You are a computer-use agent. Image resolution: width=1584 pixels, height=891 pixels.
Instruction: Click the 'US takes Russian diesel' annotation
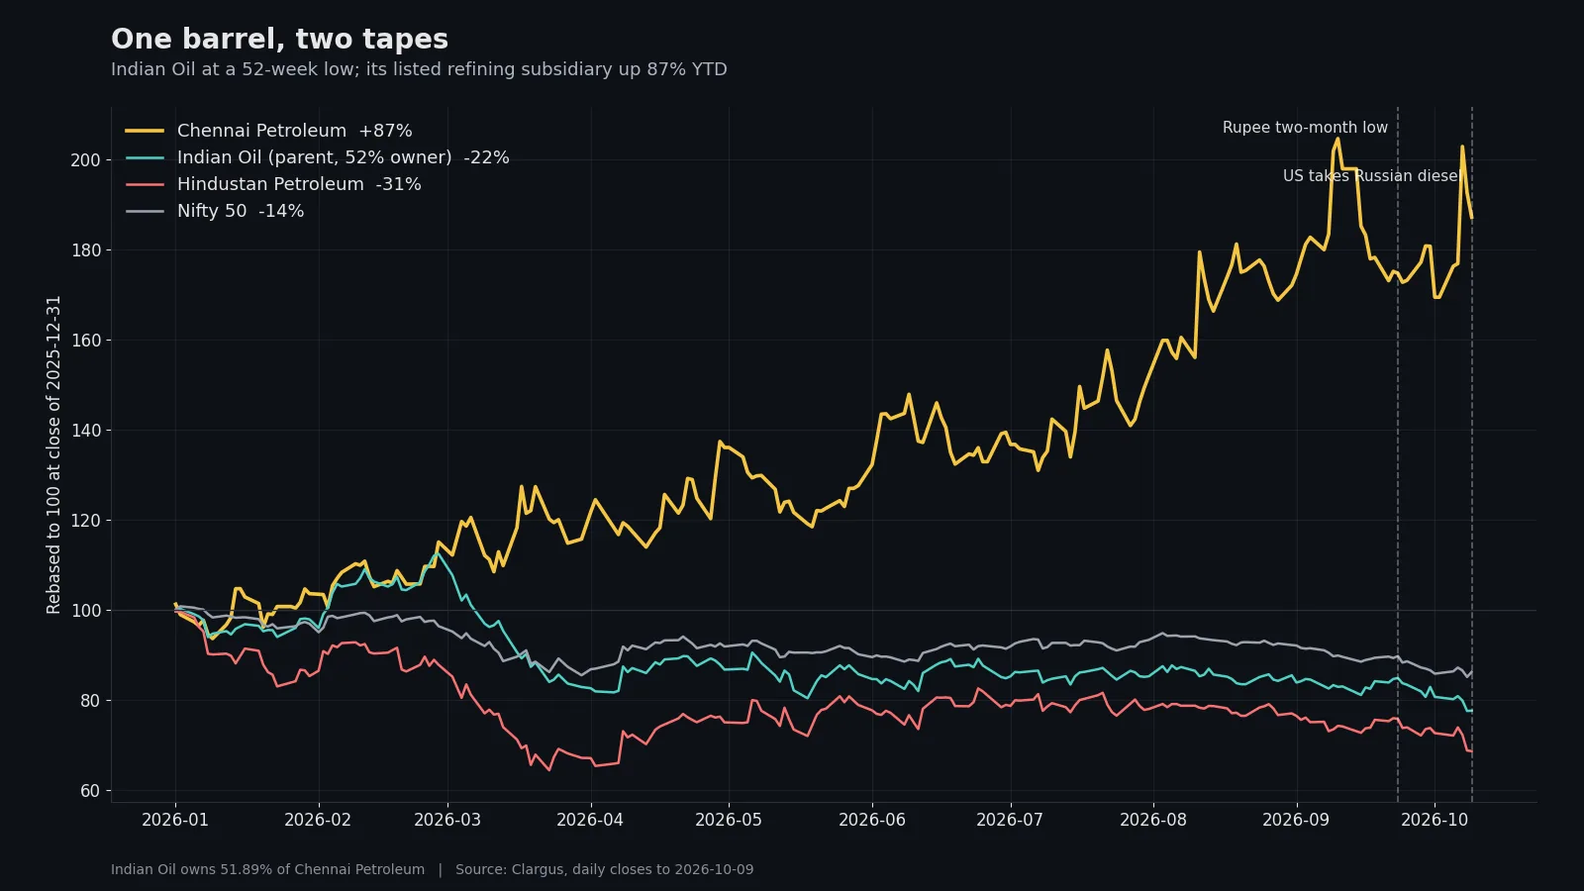(1374, 176)
